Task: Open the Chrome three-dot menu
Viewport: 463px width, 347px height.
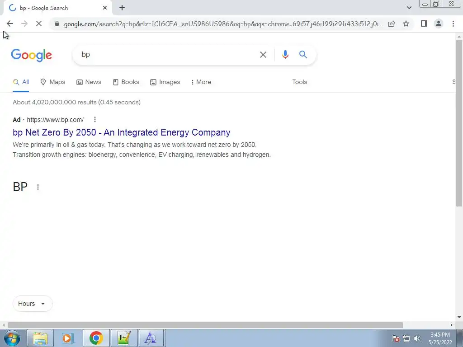Action: click(453, 23)
